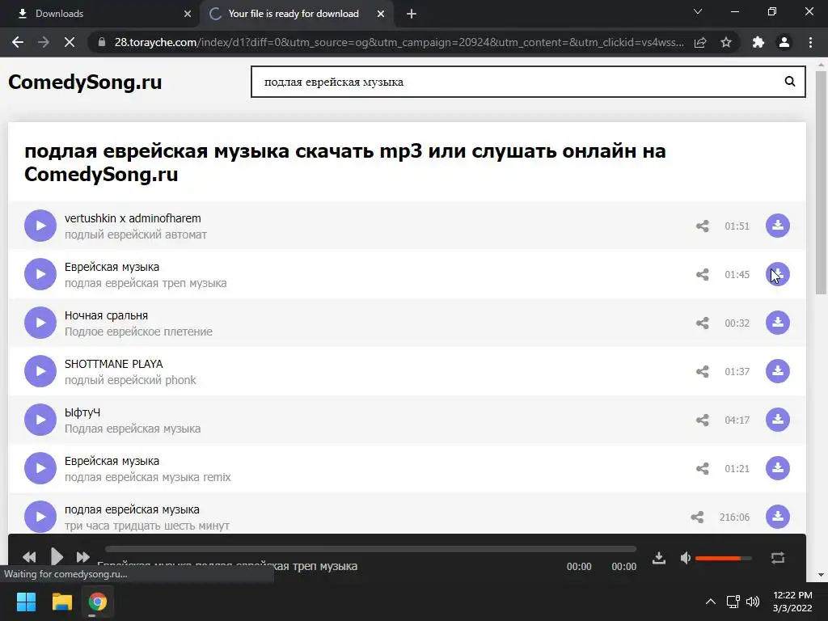The height and width of the screenshot is (621, 828).
Task: Mute the player volume speaker
Action: (x=686, y=558)
